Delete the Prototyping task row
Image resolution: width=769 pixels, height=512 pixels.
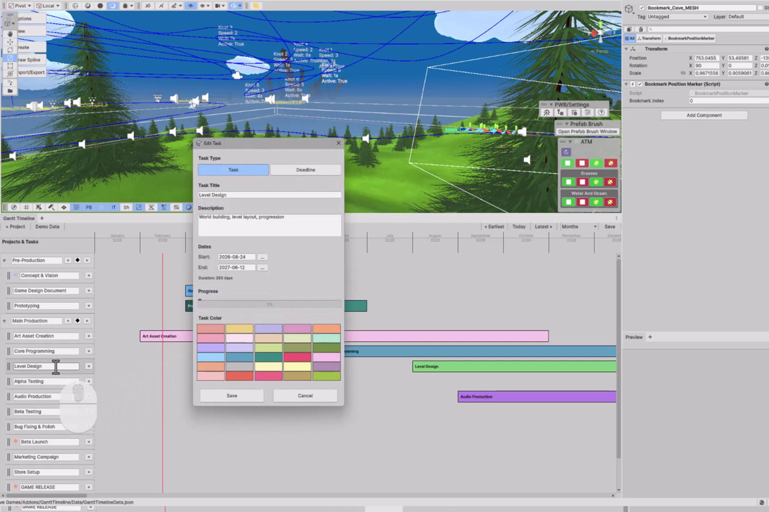click(88, 306)
